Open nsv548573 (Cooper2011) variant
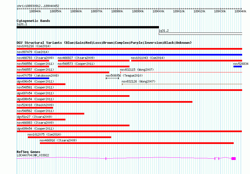The image size is (250, 174). pos(76,64)
